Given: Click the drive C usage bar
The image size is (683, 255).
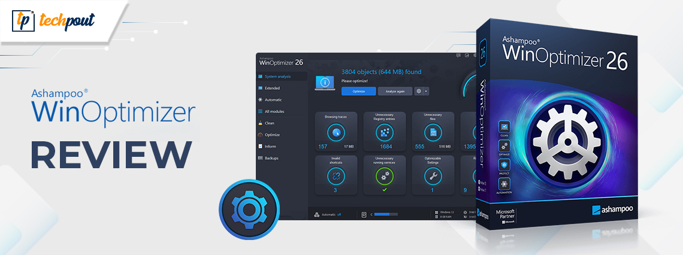Looking at the screenshot, I should pyautogui.click(x=386, y=214).
